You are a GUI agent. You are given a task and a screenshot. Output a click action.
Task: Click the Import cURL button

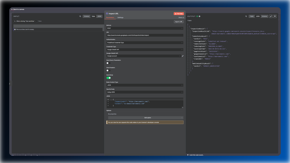pyautogui.click(x=179, y=22)
